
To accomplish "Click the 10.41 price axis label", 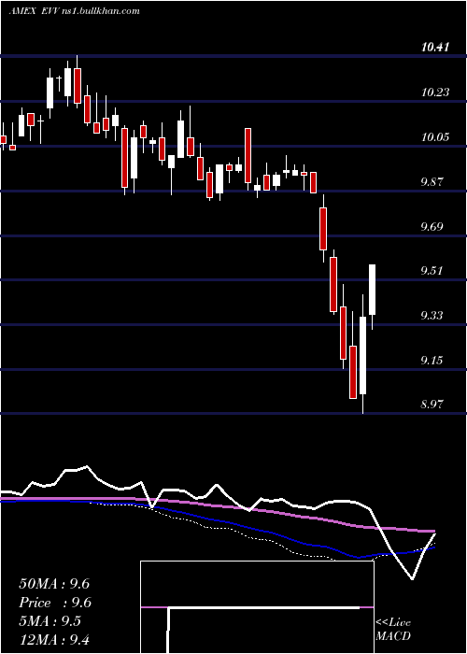I will point(435,48).
